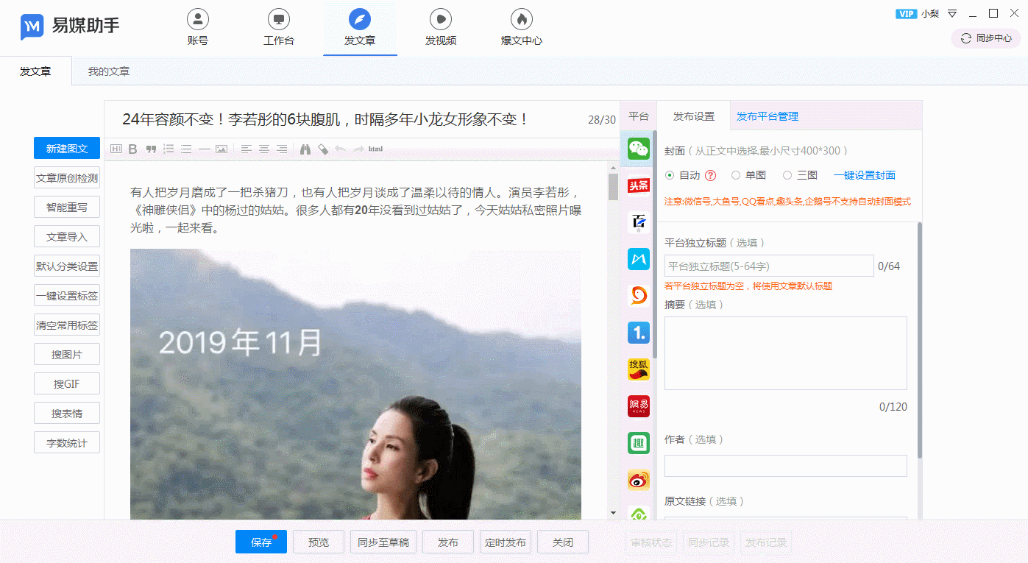The height and width of the screenshot is (563, 1028).
Task: Select the Toutiao platform icon
Action: (x=639, y=185)
